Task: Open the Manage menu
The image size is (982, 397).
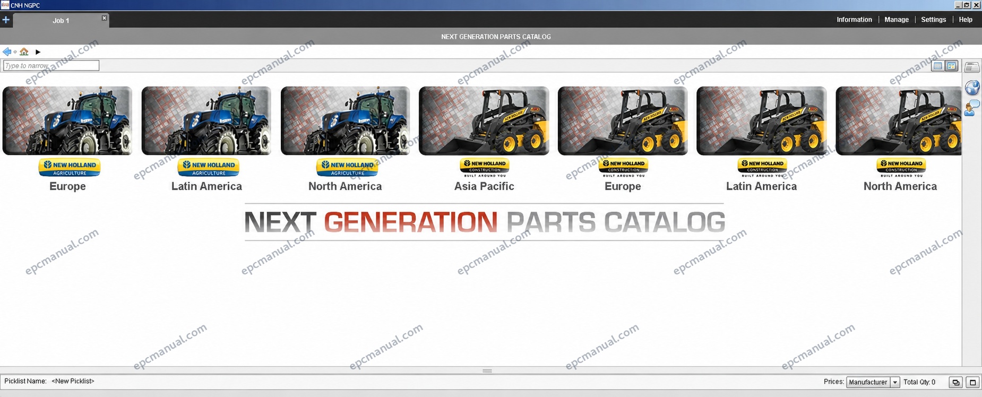Action: [897, 20]
